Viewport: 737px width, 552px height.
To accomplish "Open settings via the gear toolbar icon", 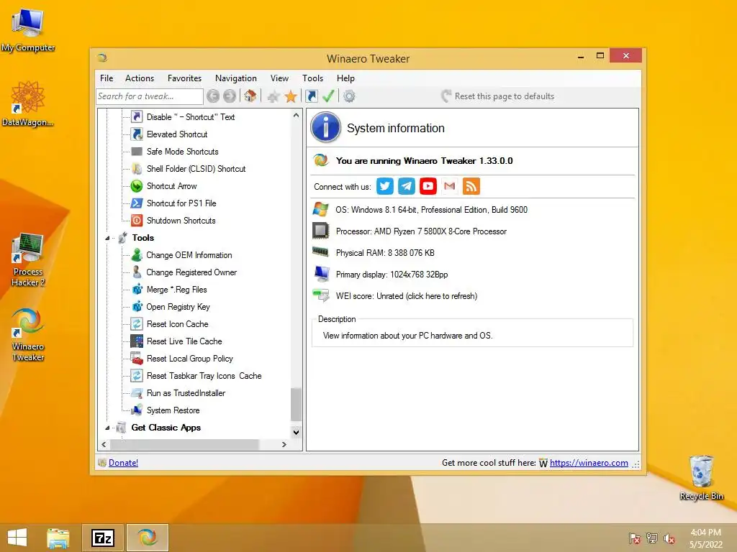I will coord(349,96).
